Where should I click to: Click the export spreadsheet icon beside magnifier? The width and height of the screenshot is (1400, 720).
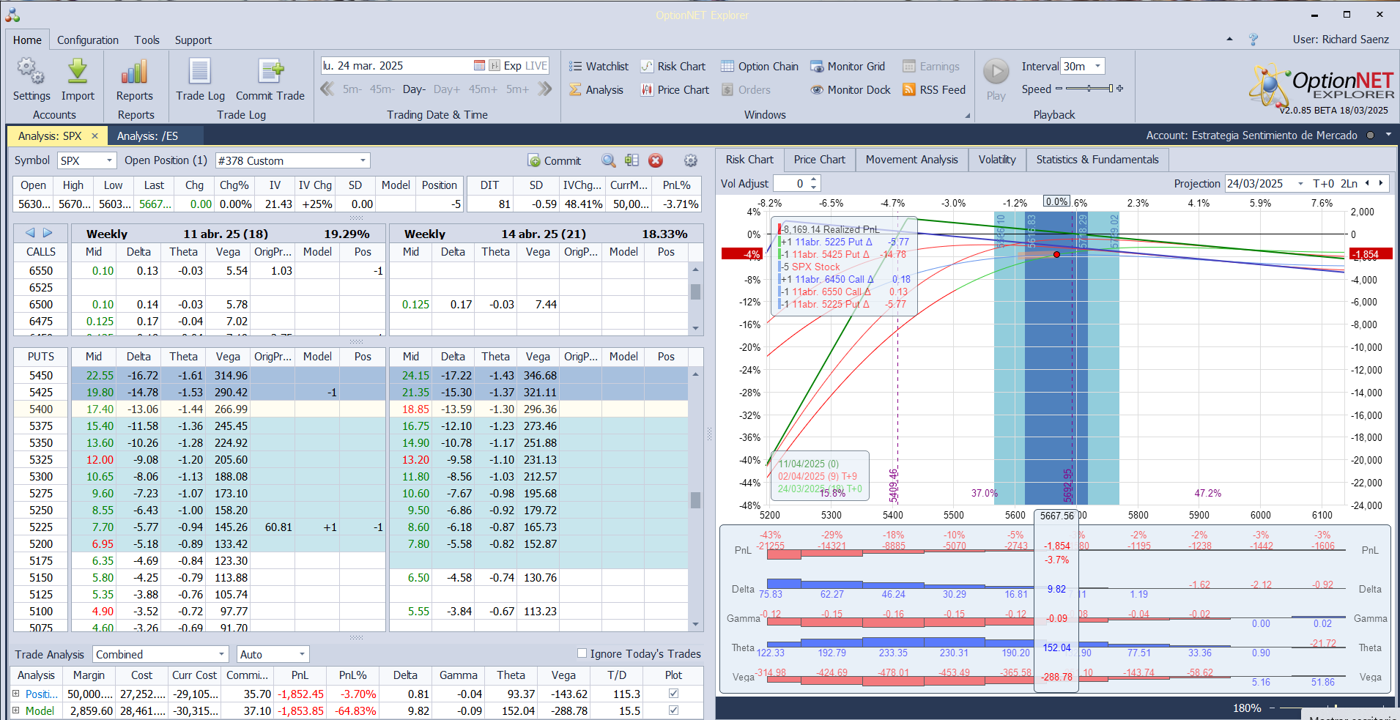click(632, 160)
